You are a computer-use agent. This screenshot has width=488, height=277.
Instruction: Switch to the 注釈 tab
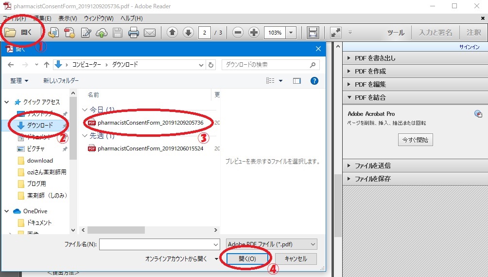pyautogui.click(x=473, y=33)
